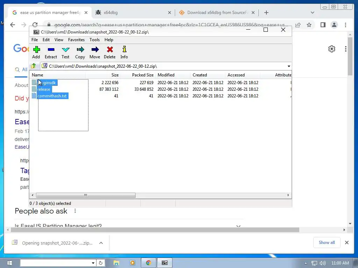Click Show all downloads button
Screen dimensions: 358x268
(x=327, y=243)
